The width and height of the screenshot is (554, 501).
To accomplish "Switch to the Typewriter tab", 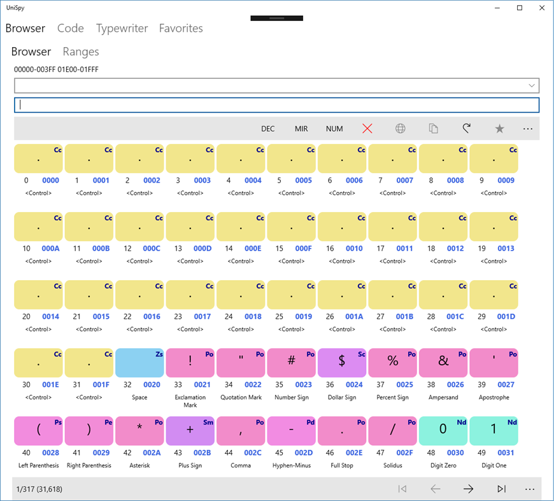I will [x=122, y=28].
